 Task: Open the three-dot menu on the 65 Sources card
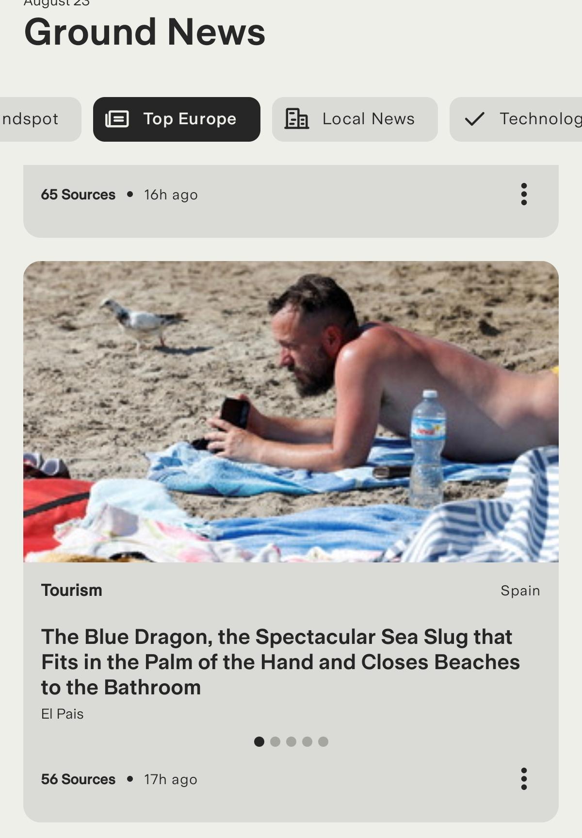pyautogui.click(x=524, y=195)
